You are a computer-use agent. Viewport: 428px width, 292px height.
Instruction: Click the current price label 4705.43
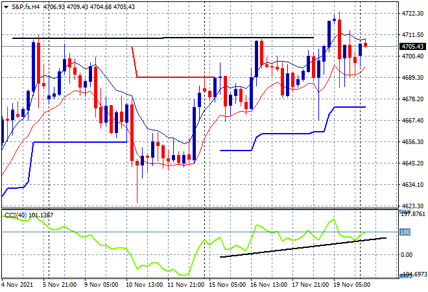412,47
